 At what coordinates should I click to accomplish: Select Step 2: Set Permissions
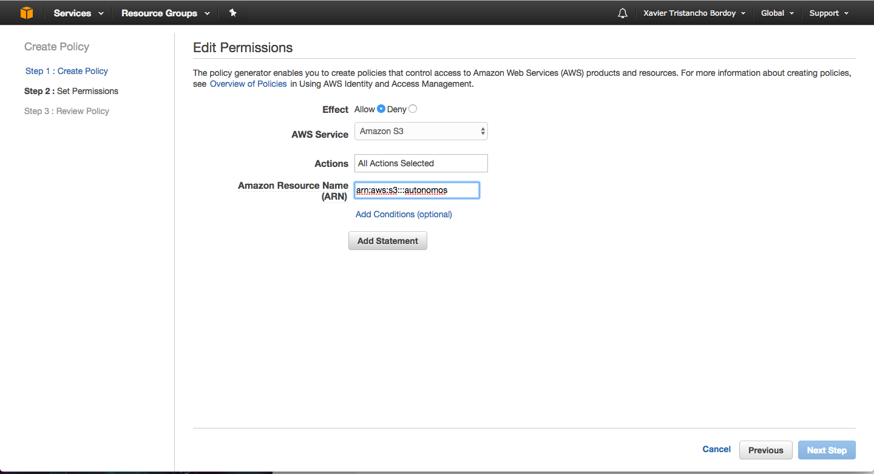pos(71,91)
